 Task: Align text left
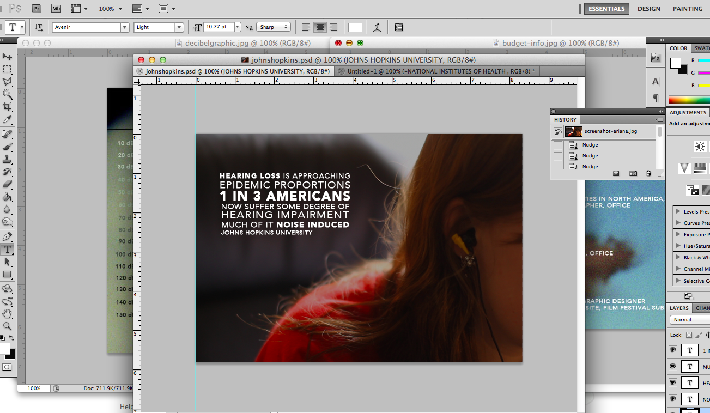pos(306,27)
